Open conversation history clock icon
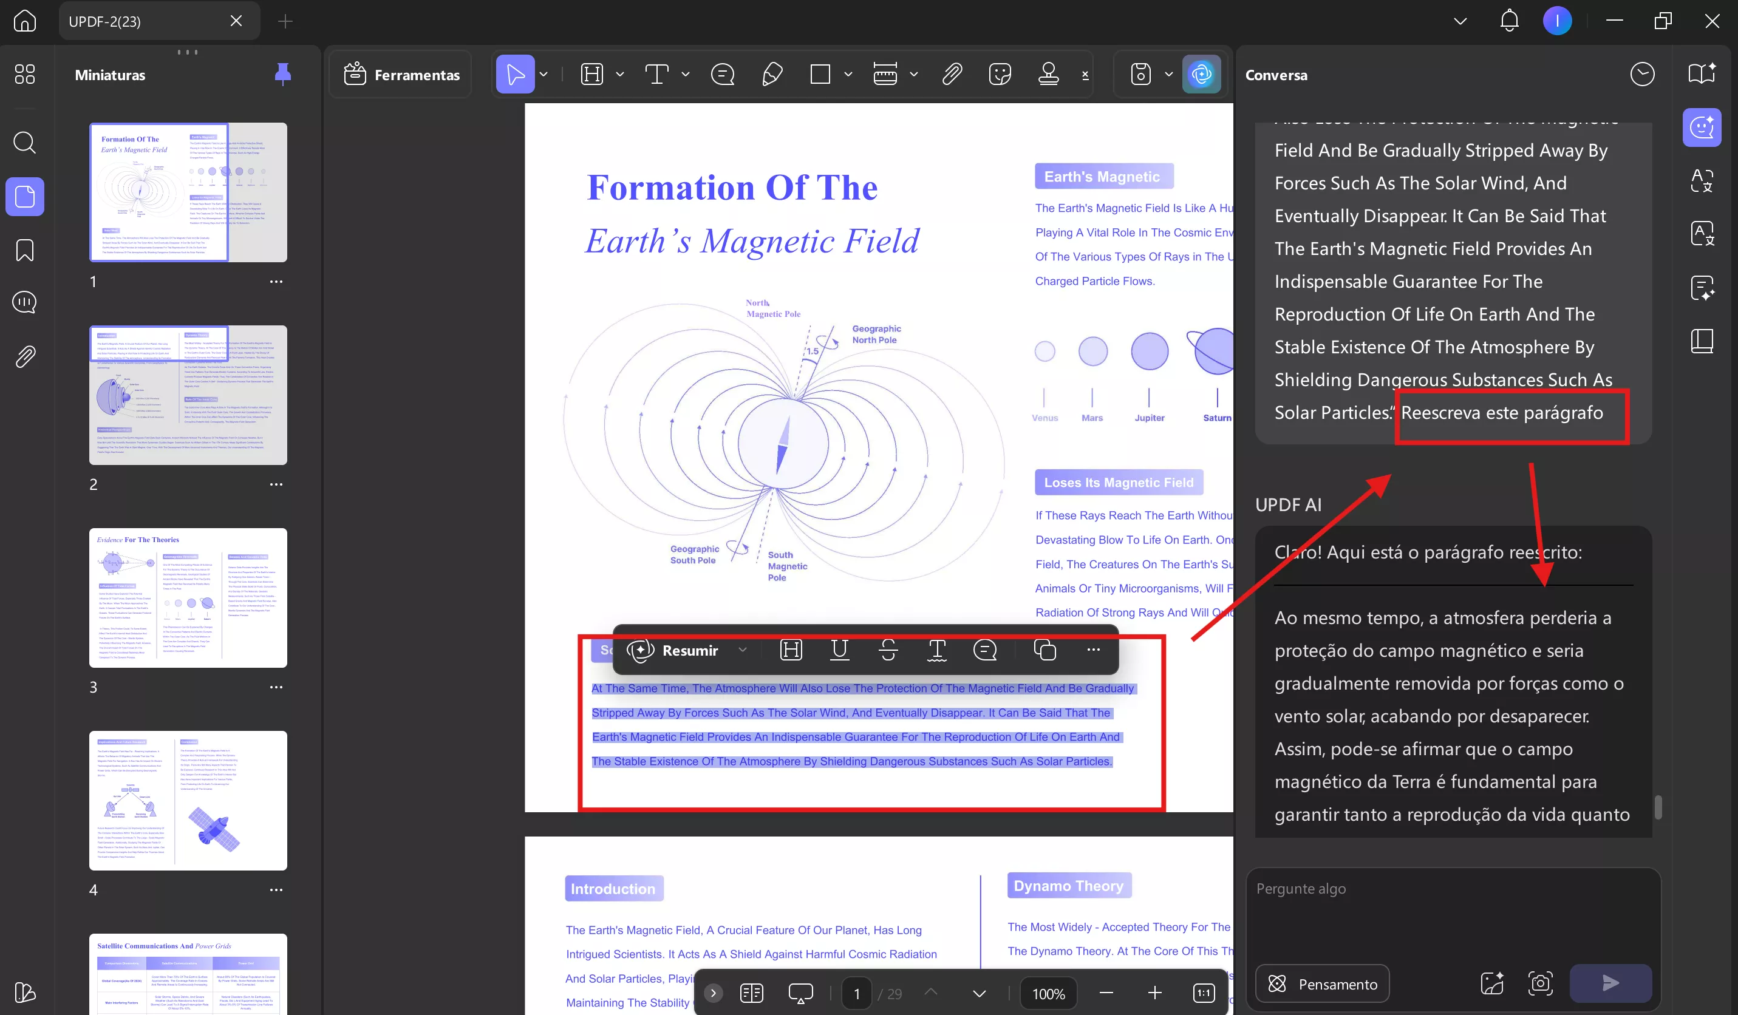 pyautogui.click(x=1642, y=74)
